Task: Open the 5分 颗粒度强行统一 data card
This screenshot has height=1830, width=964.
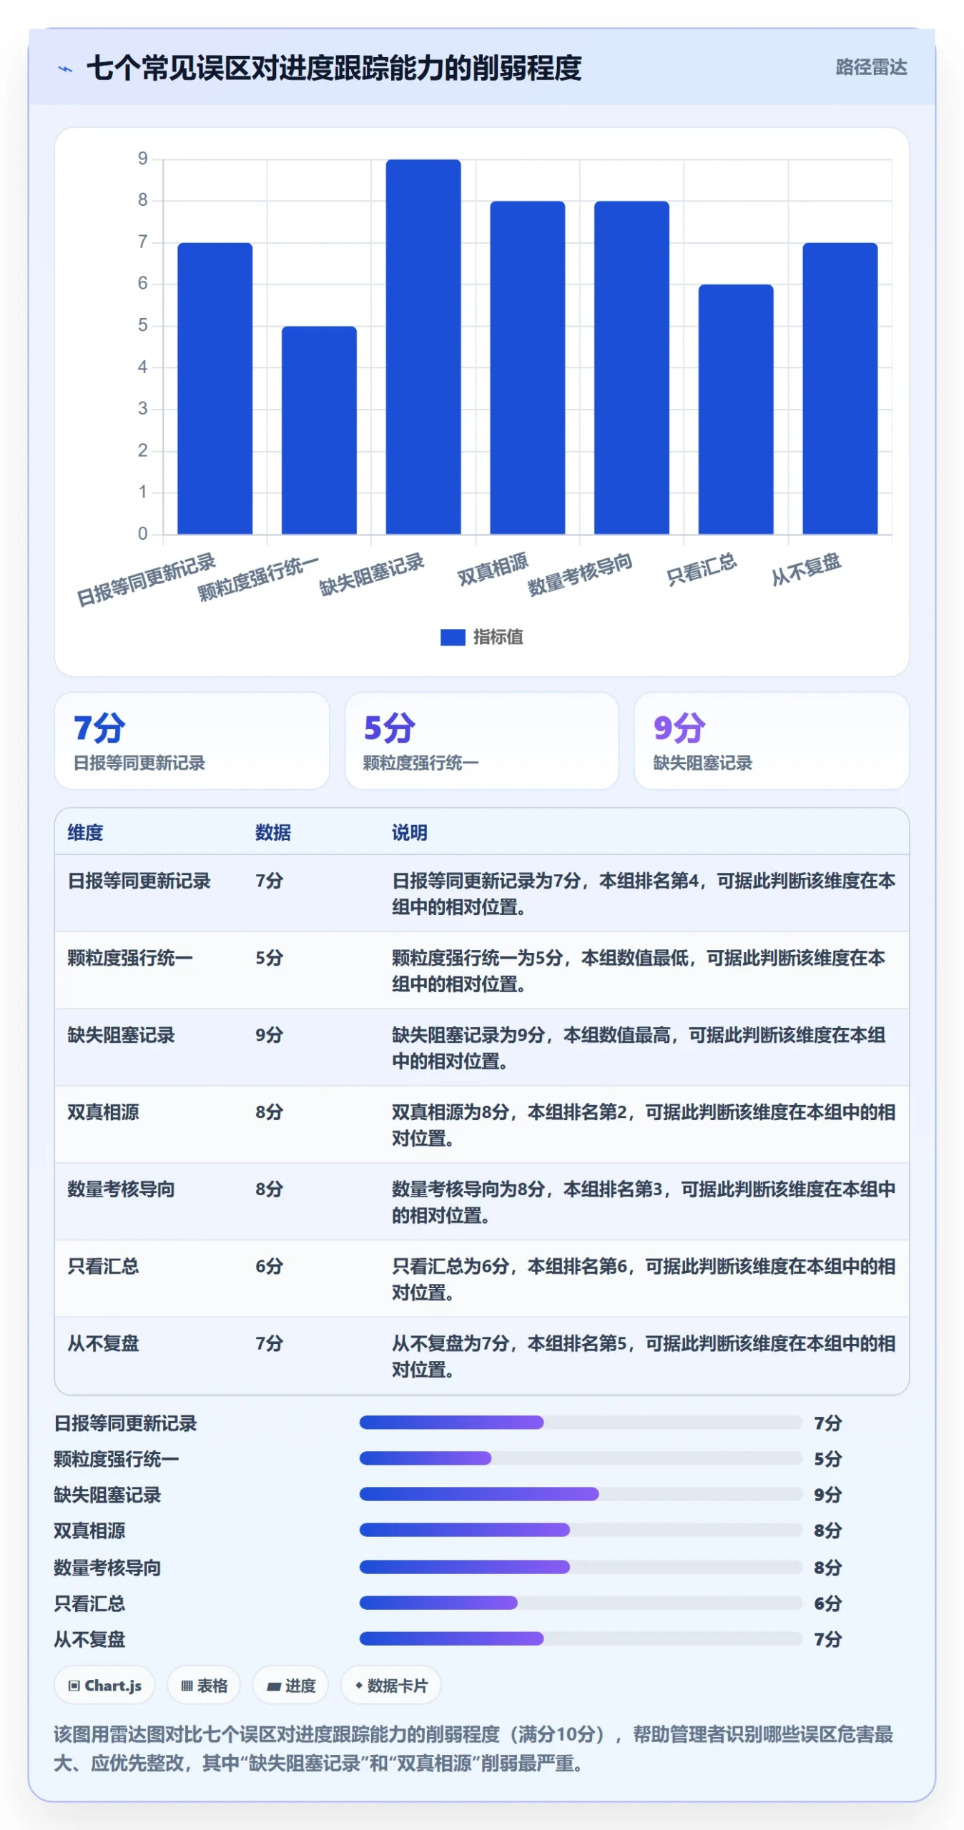Action: point(481,740)
